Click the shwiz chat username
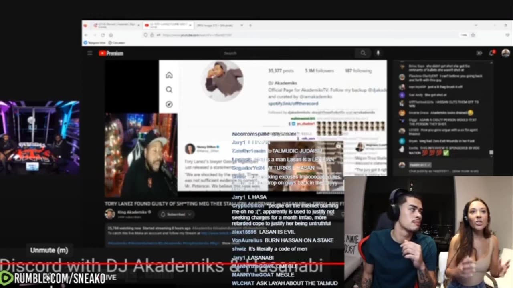This screenshot has height=288, width=513. (239, 249)
